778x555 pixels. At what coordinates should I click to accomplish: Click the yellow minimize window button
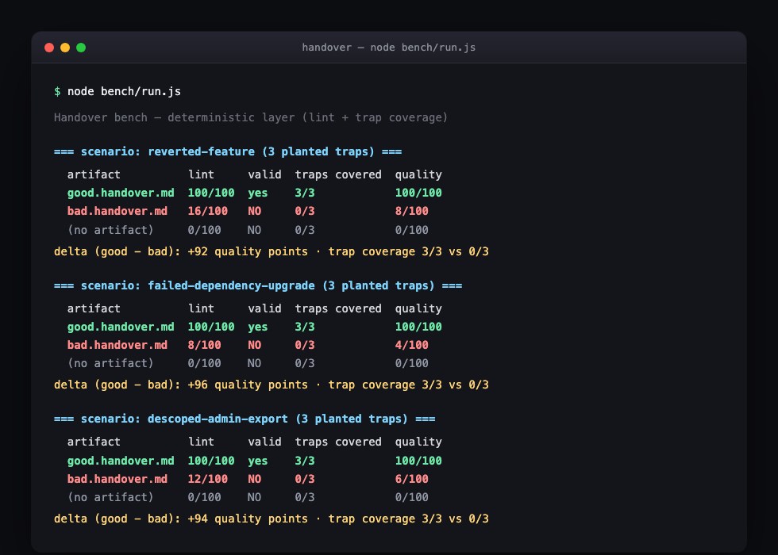point(65,48)
